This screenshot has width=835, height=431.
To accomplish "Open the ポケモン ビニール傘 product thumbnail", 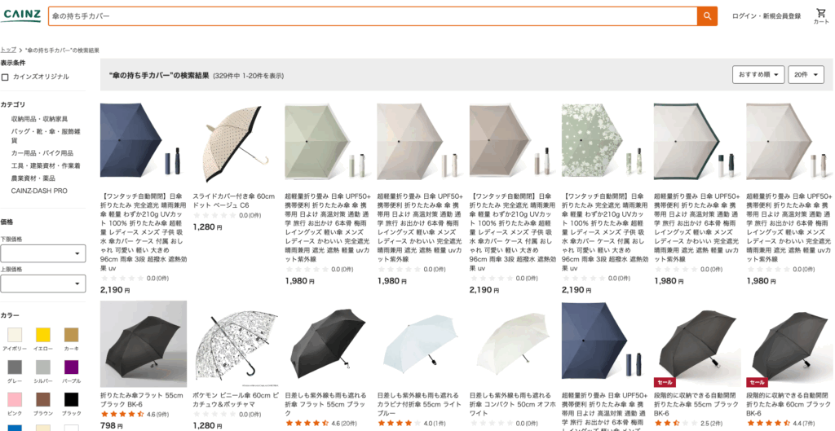I will (236, 344).
